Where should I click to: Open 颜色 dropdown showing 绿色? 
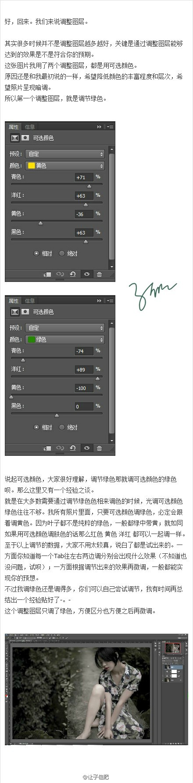(x=65, y=339)
